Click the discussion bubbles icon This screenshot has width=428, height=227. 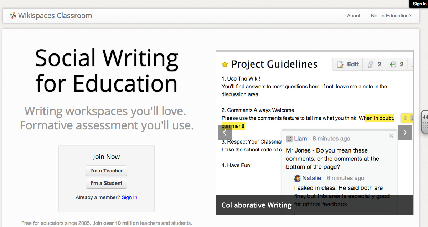tap(371, 65)
